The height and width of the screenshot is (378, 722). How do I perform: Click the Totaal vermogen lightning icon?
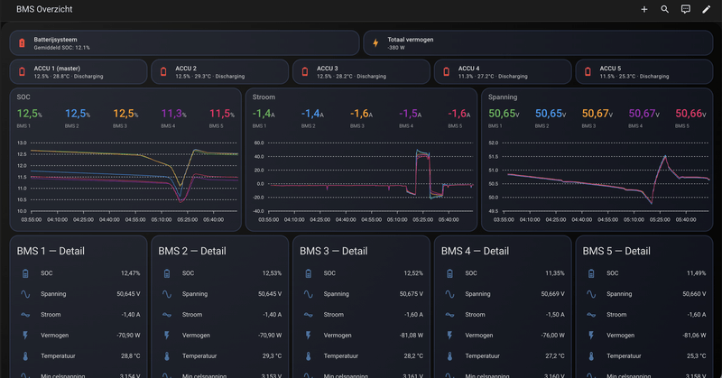375,43
